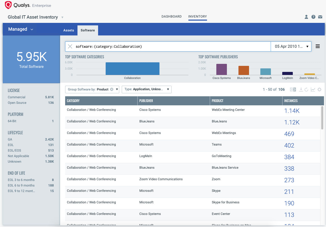Open the 469 instances for WebEx Meetings

point(289,134)
